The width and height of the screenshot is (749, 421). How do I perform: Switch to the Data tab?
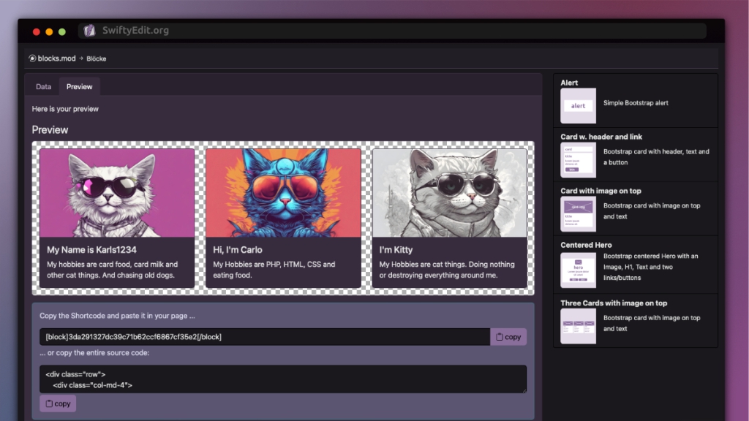[x=43, y=87]
